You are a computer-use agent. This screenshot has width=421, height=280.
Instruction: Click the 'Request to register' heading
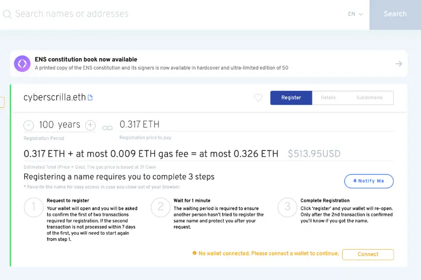pos(68,200)
